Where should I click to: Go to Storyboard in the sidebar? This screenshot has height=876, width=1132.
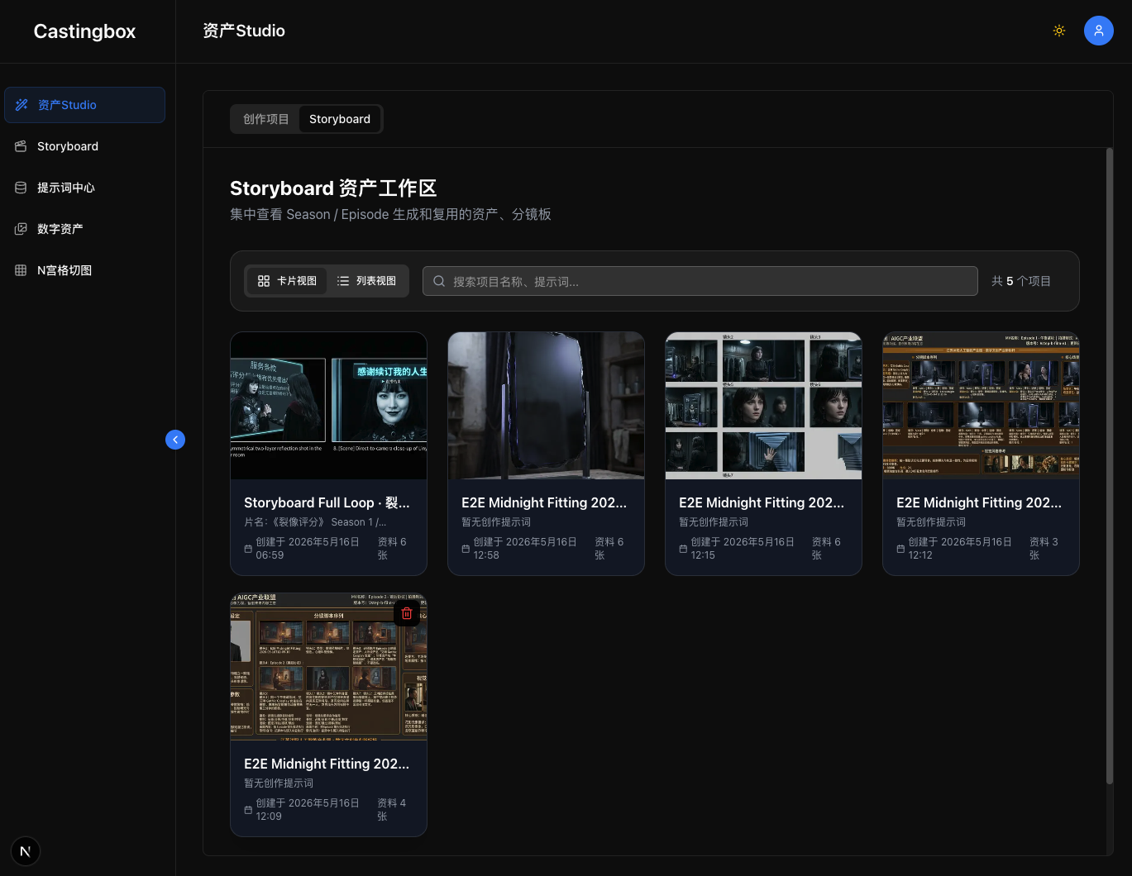click(84, 146)
